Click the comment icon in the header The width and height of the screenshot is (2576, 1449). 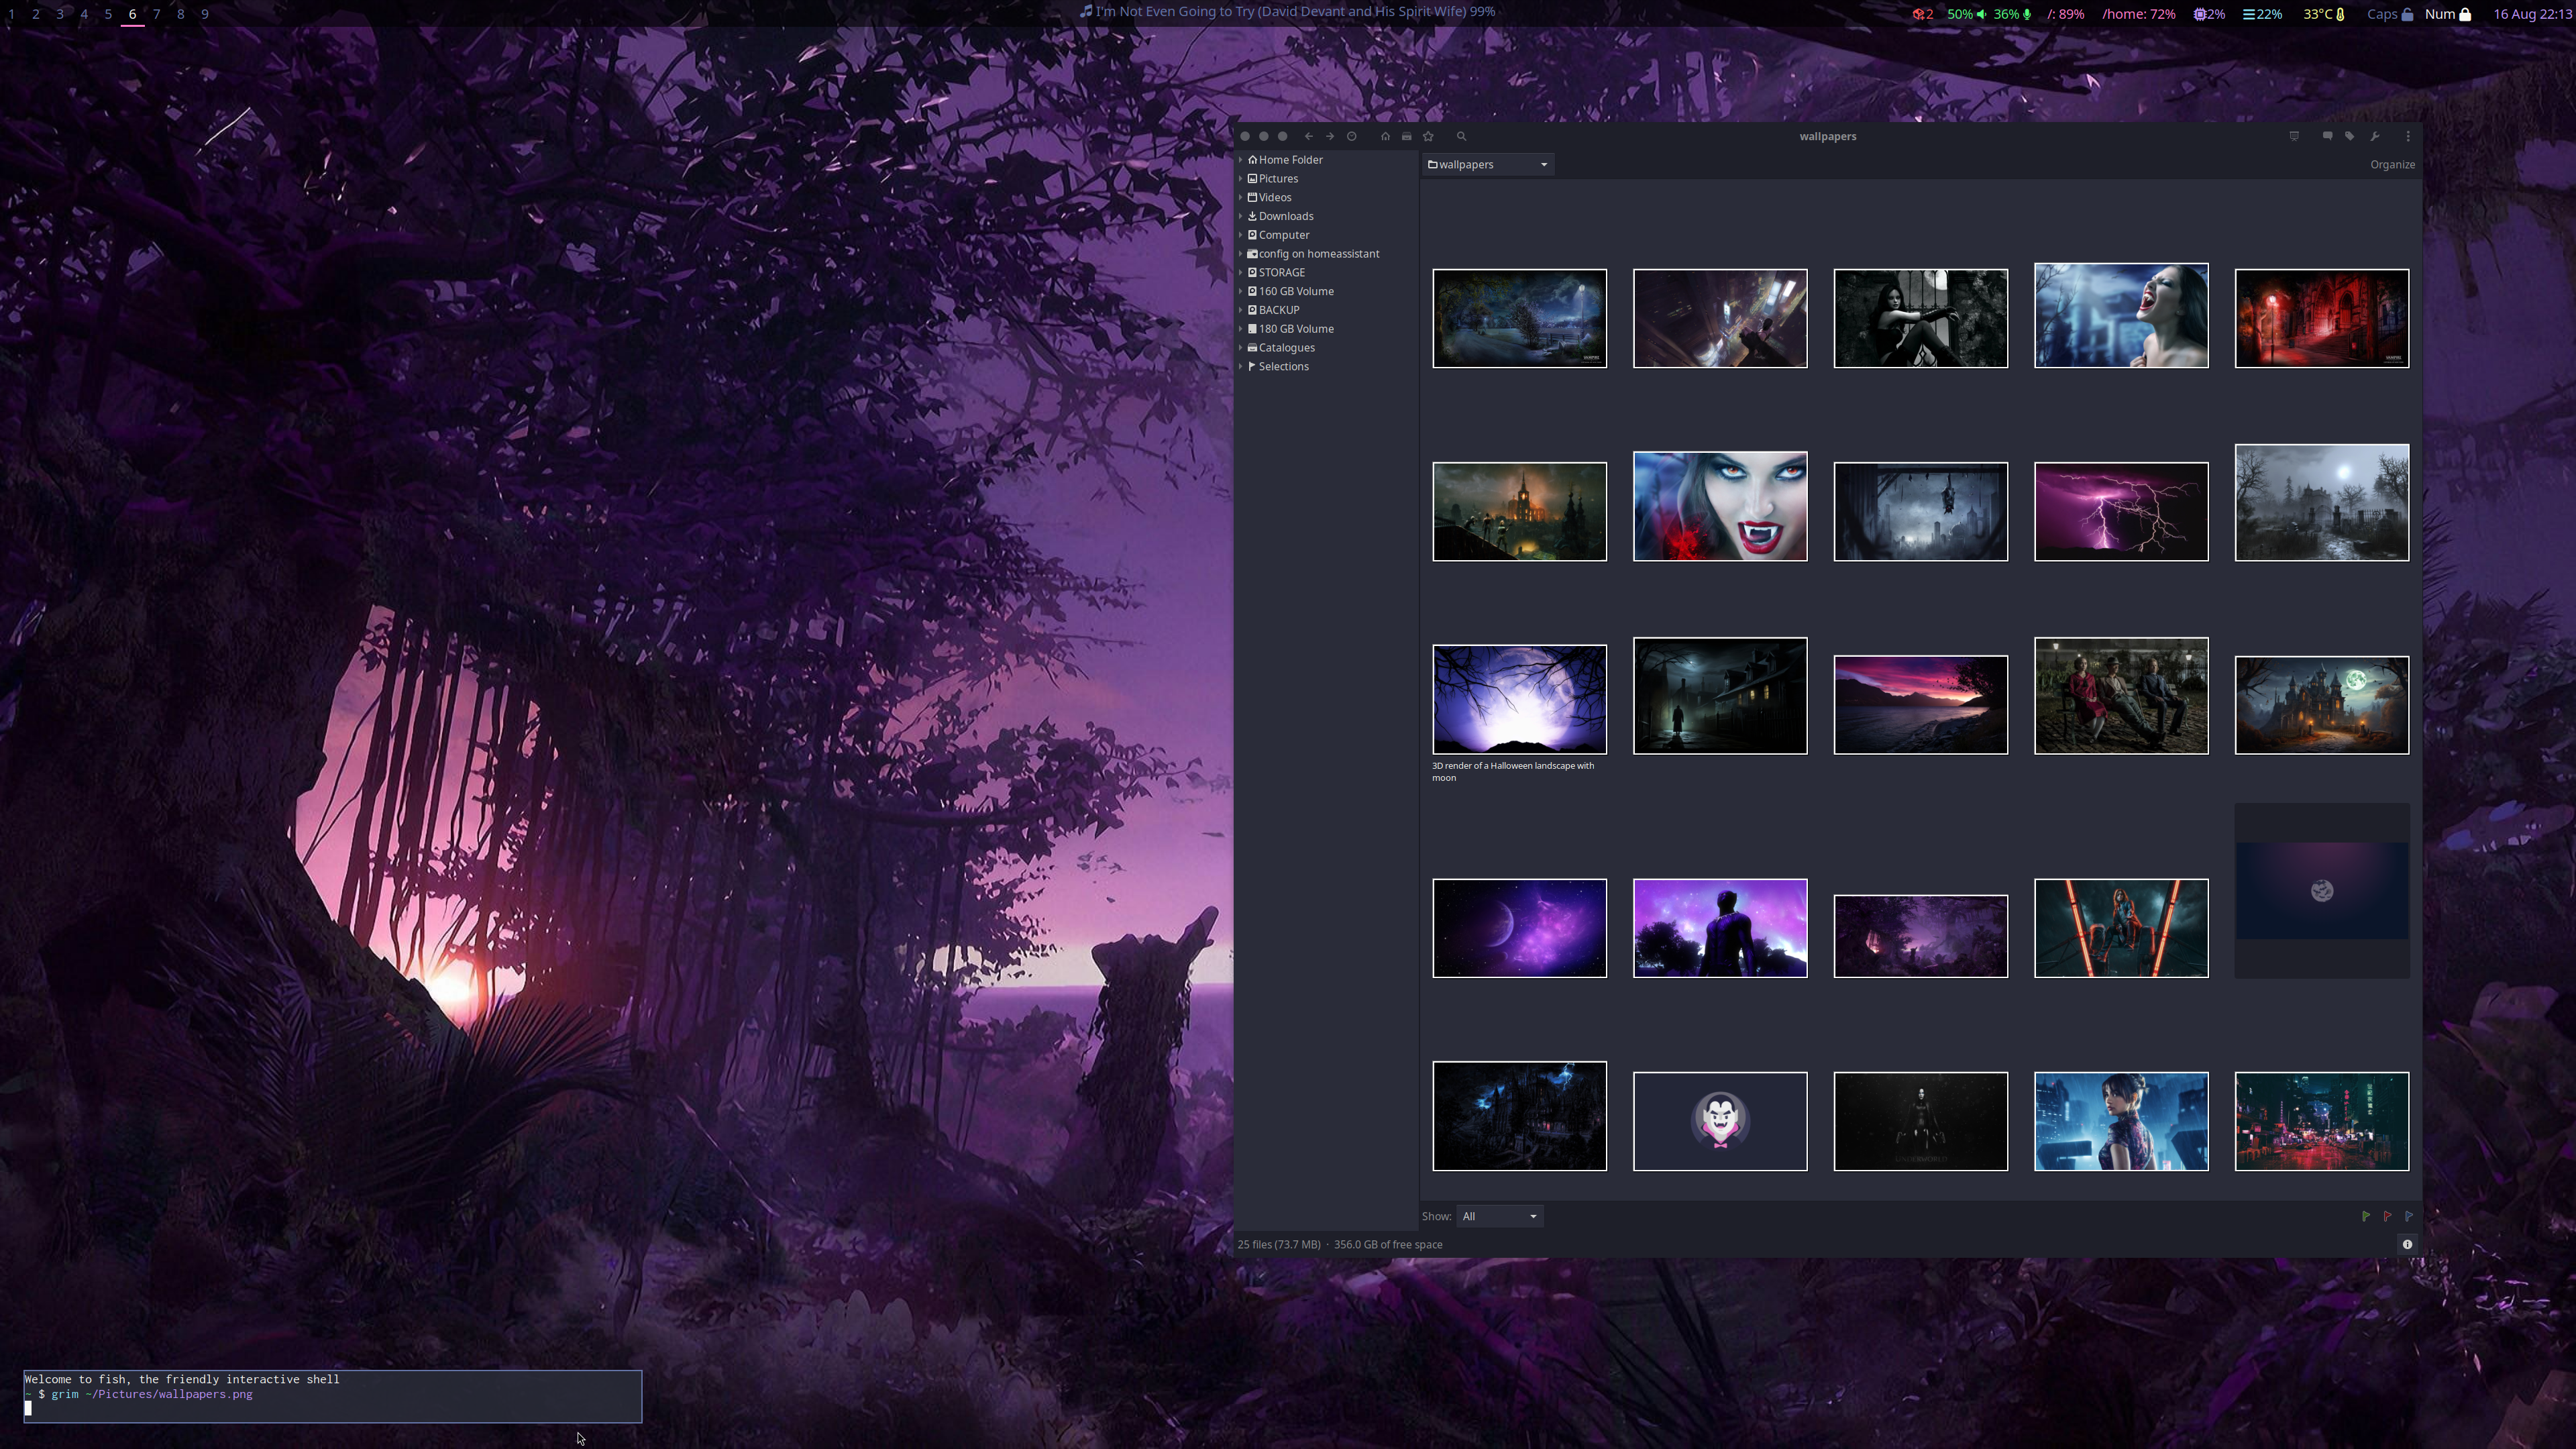tap(2327, 136)
